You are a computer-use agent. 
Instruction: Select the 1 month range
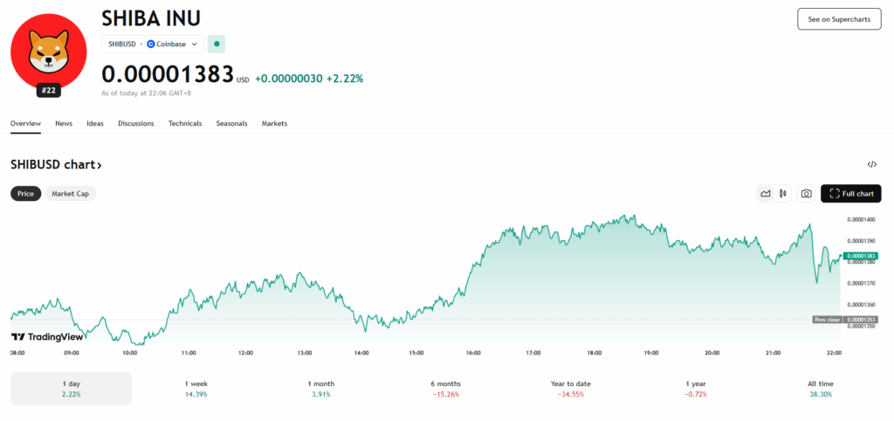pos(321,389)
